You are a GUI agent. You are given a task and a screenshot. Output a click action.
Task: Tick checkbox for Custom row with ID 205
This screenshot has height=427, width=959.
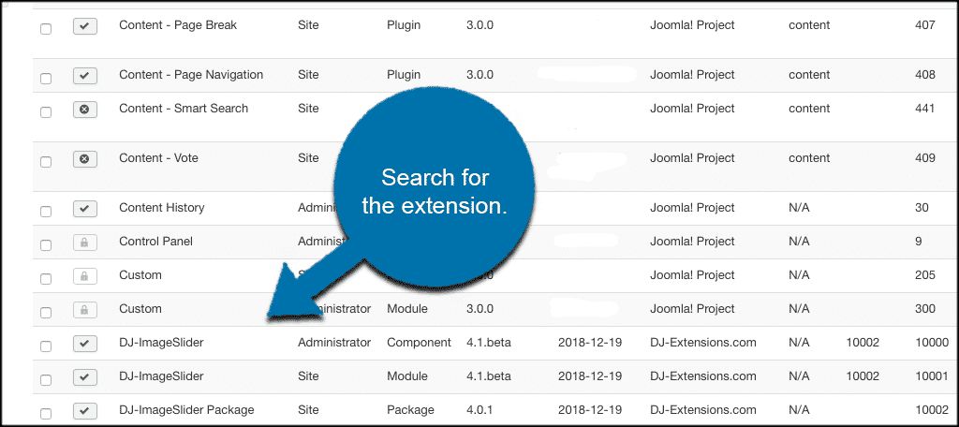pyautogui.click(x=46, y=278)
